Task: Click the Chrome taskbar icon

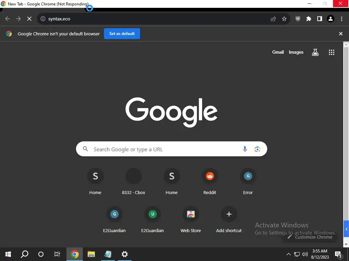Action: tap(75, 254)
